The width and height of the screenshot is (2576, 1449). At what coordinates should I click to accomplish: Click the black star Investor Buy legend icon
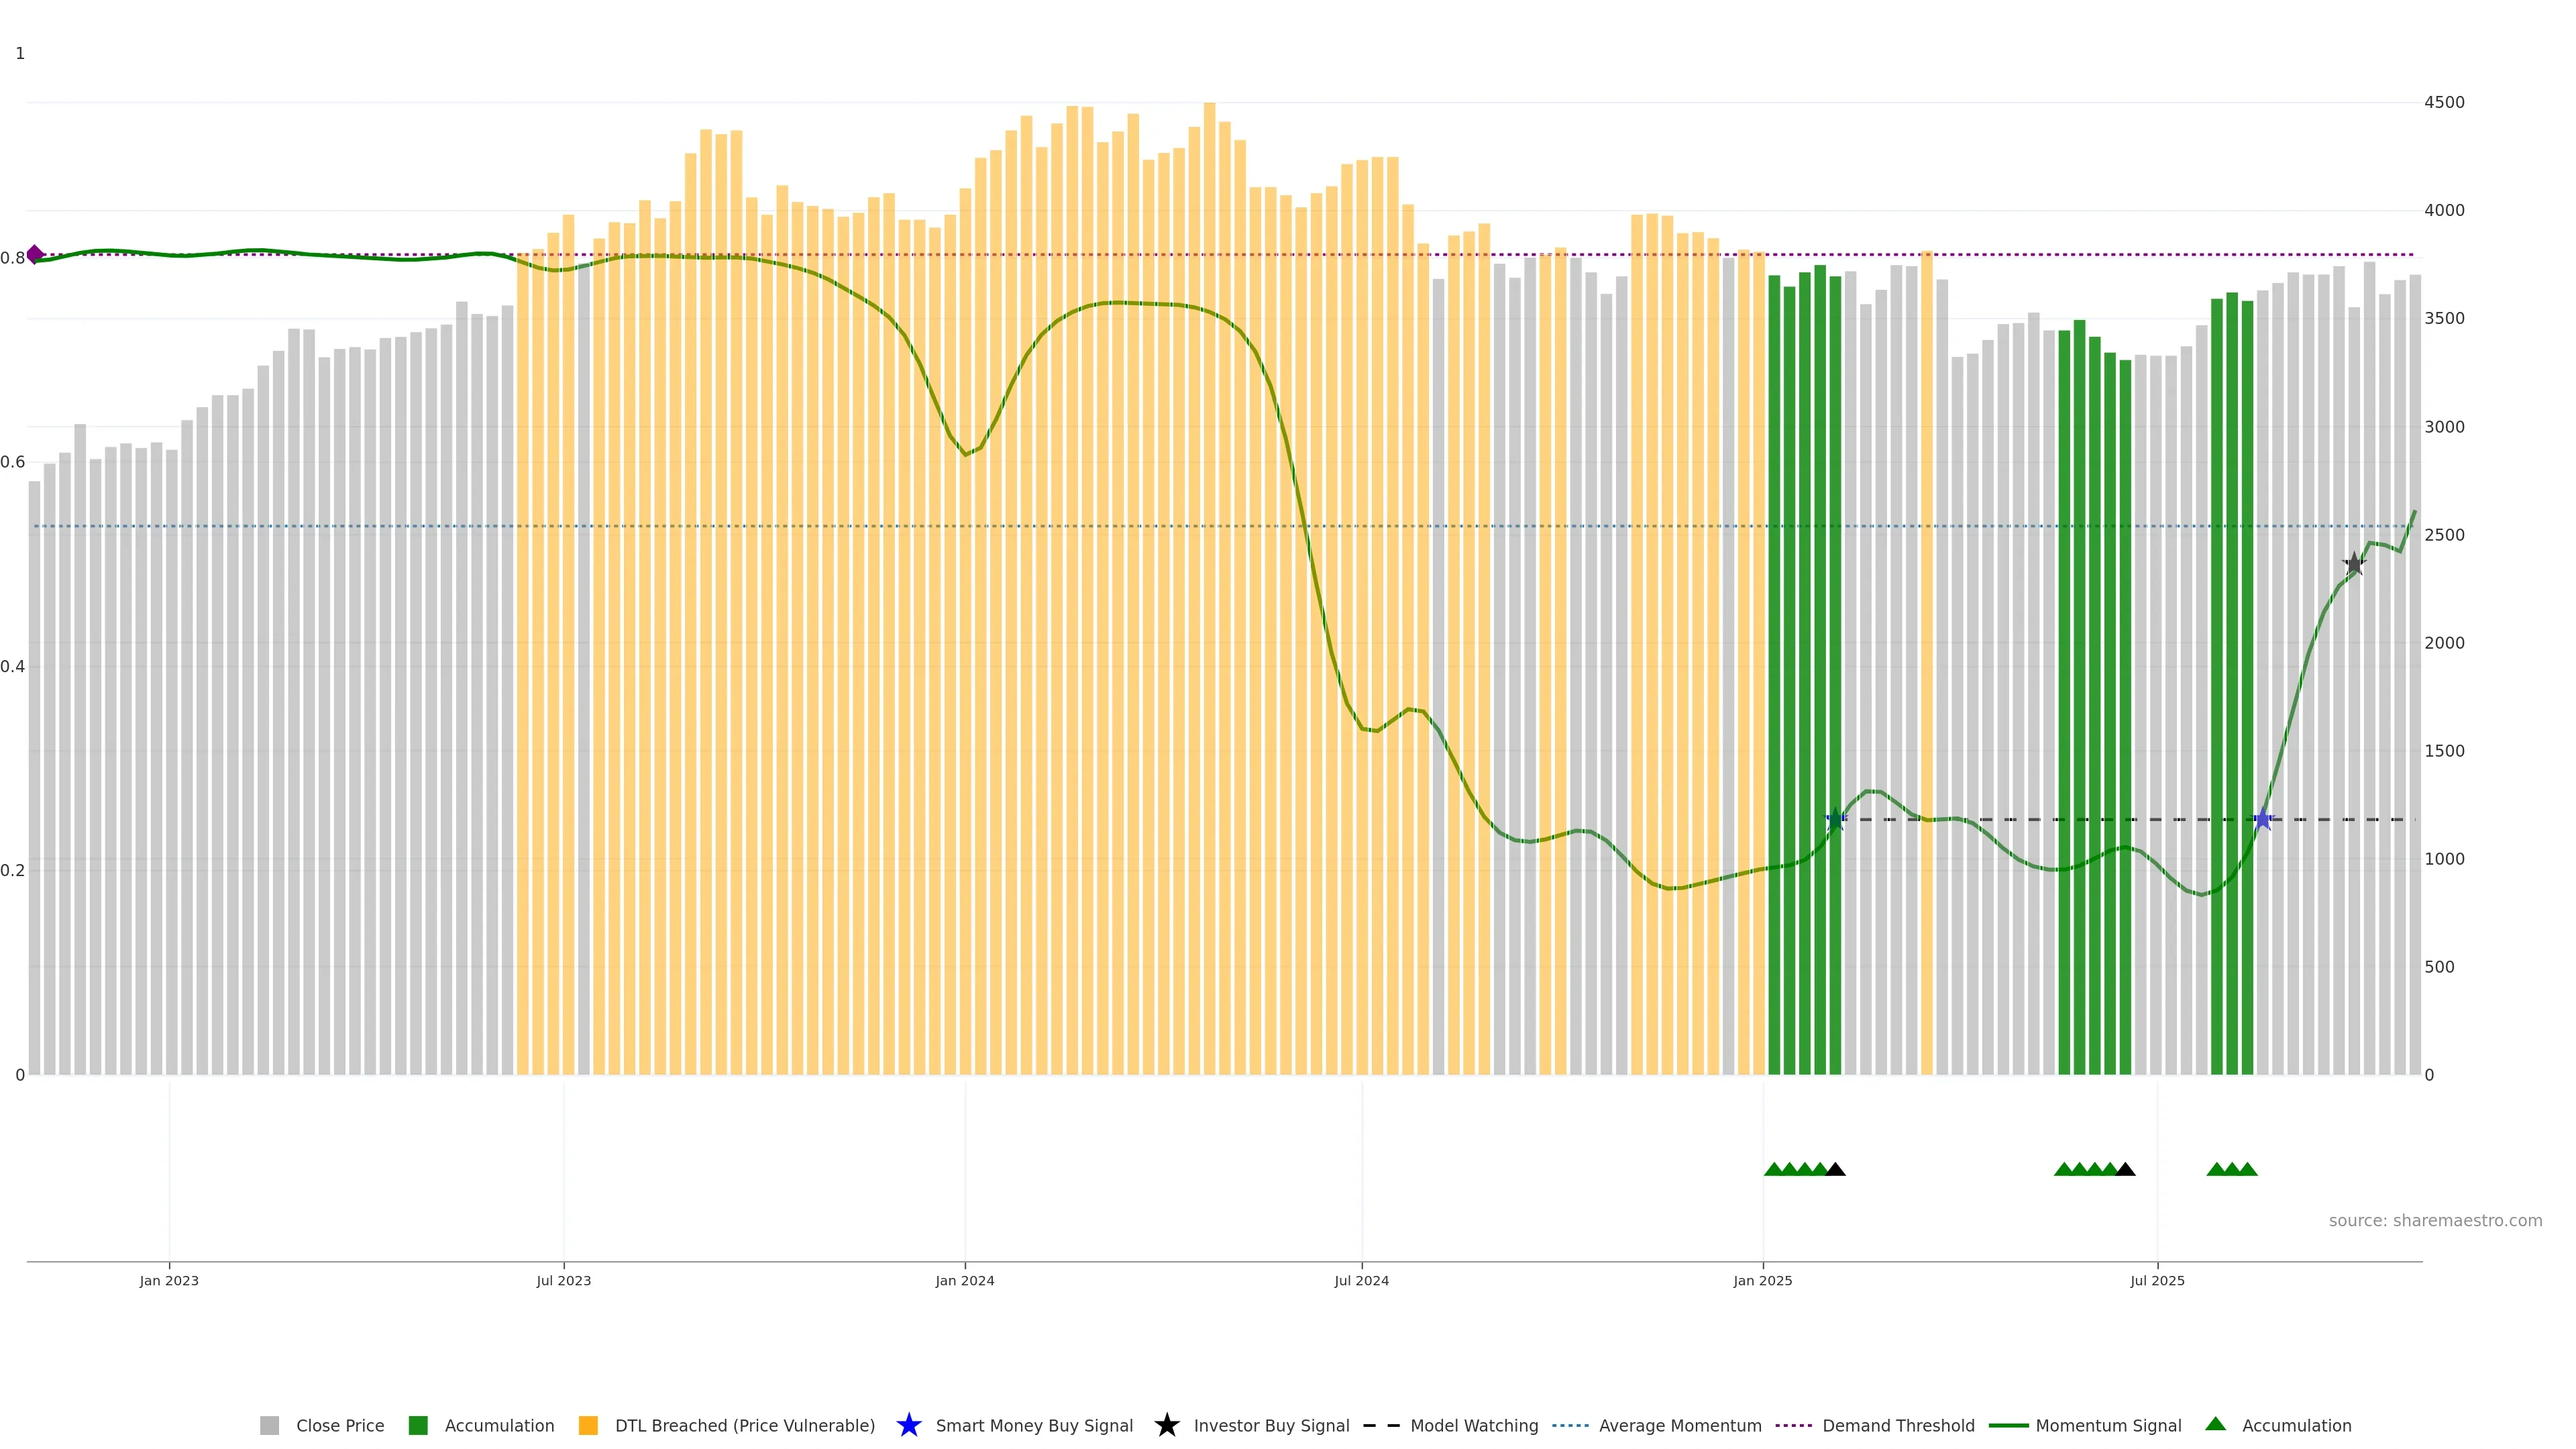coord(1166,1425)
